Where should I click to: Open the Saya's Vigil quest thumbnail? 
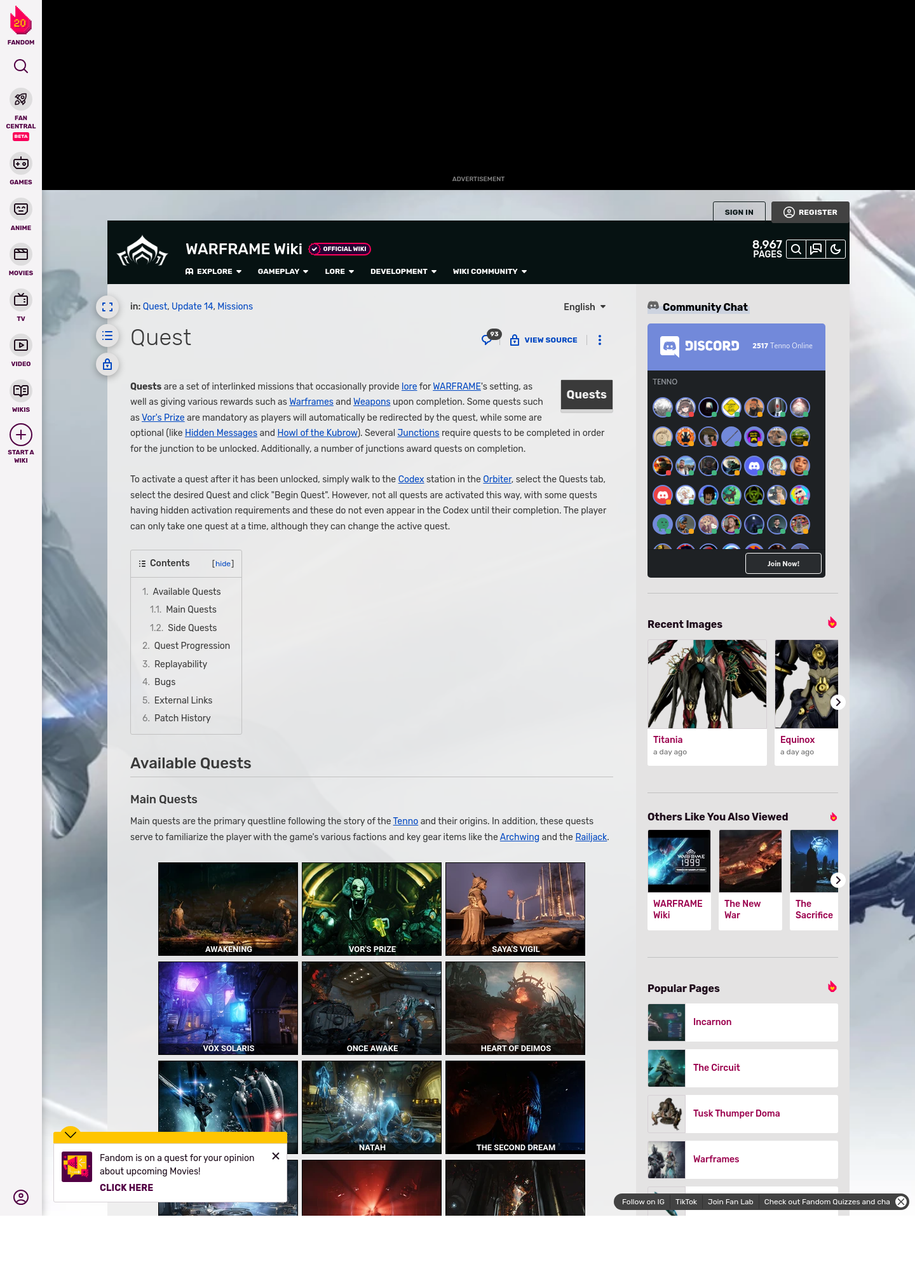pyautogui.click(x=515, y=909)
